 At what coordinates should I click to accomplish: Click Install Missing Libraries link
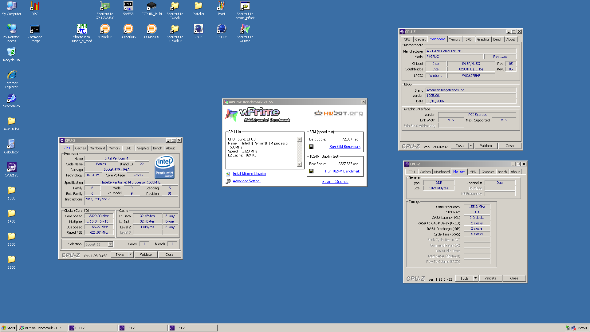249,174
